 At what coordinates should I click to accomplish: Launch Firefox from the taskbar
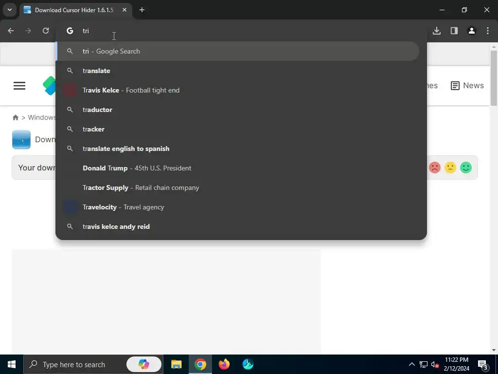[x=224, y=364]
